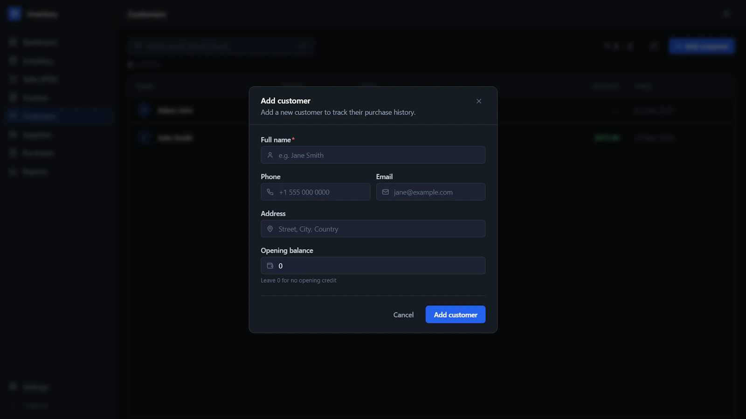This screenshot has width=746, height=419.
Task: Click the Address input field
Action: (373, 229)
